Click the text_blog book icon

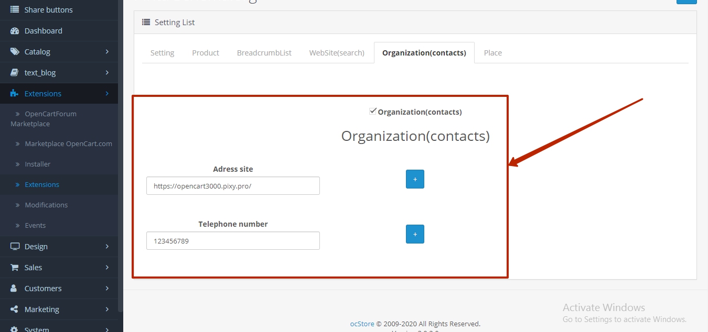[x=15, y=73]
